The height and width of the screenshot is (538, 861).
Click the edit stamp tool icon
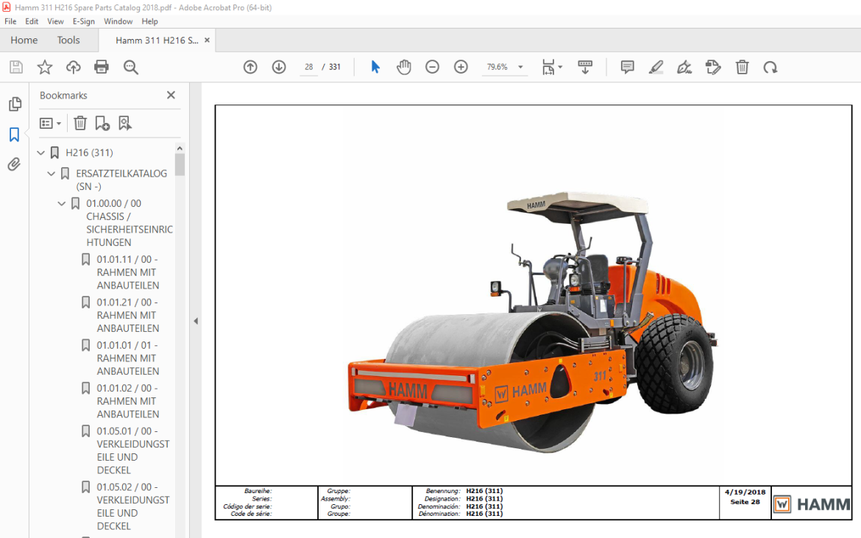[713, 67]
